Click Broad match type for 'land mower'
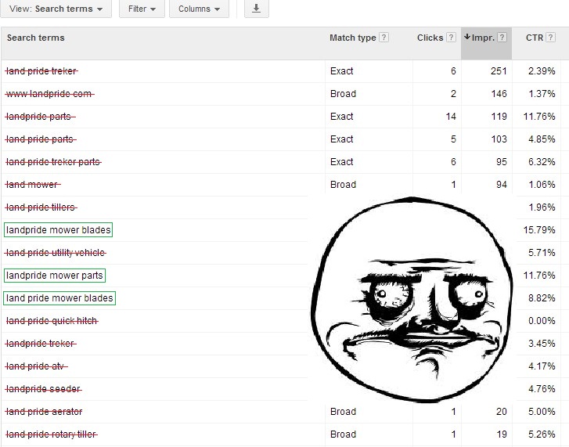The width and height of the screenshot is (569, 447). (x=343, y=185)
